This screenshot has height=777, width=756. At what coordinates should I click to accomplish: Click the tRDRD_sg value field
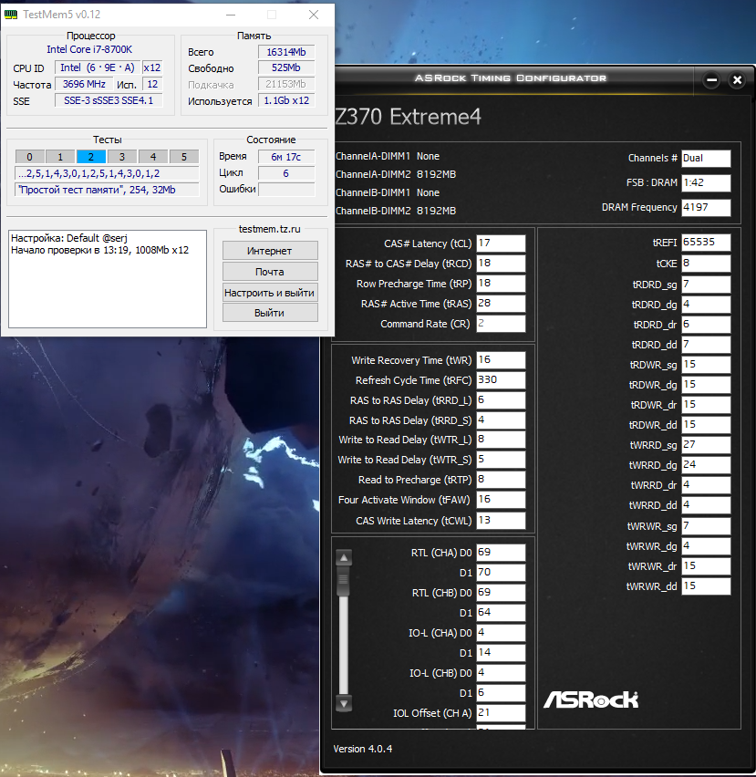(706, 285)
